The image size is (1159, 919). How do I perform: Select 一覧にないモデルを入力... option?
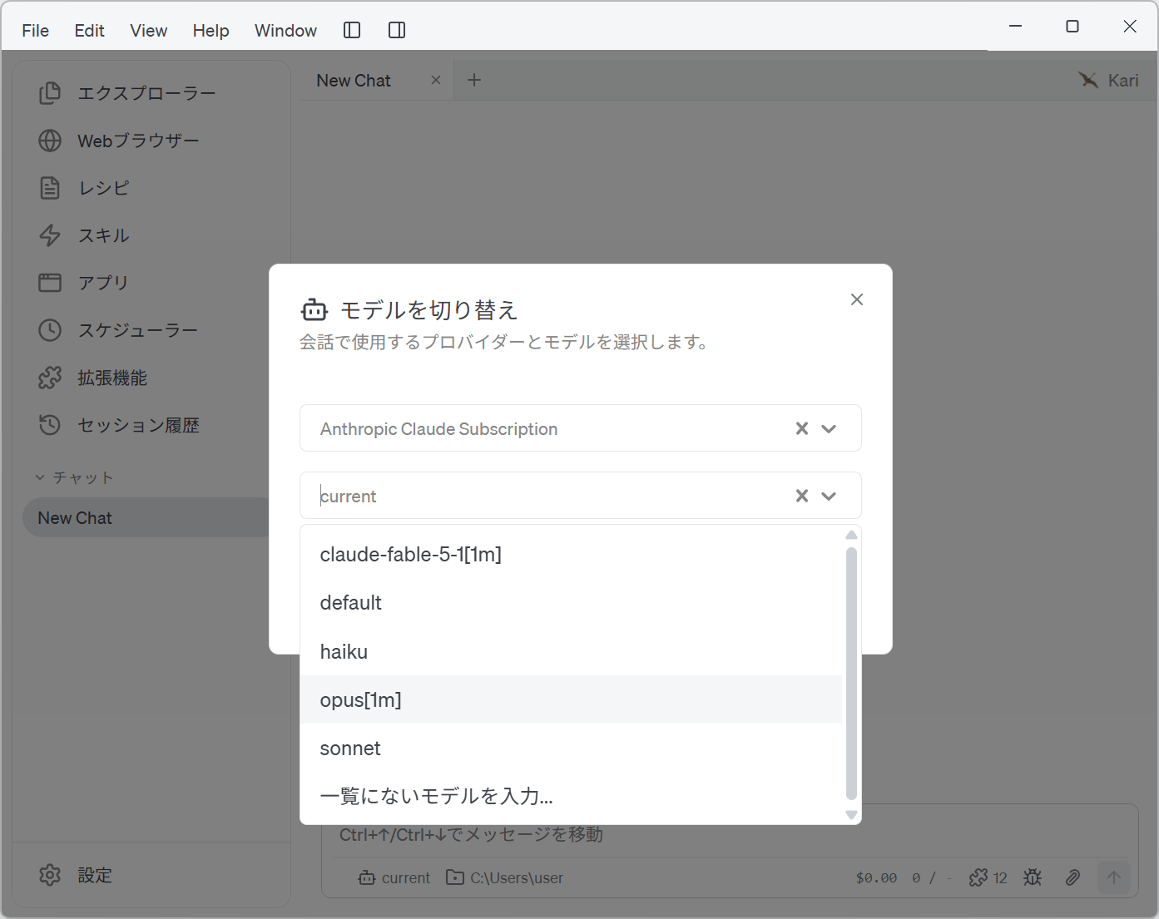click(x=571, y=796)
